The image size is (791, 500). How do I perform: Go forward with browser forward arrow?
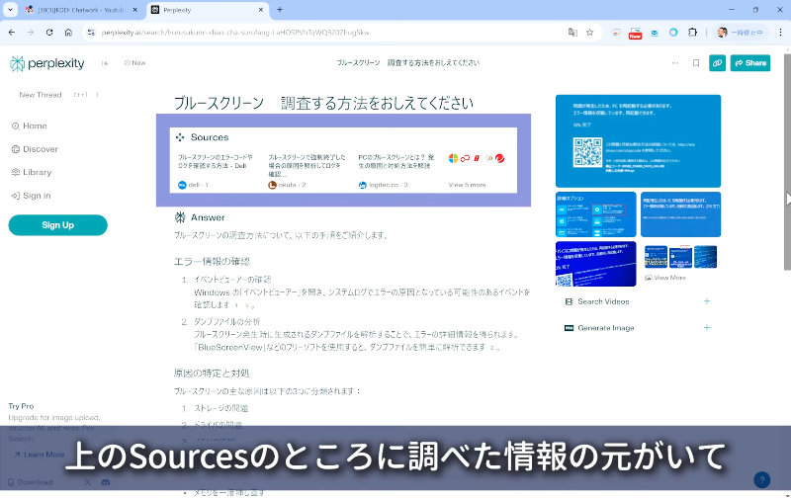[31, 33]
